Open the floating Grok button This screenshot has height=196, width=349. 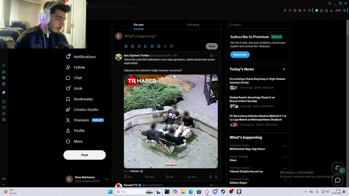(x=338, y=168)
